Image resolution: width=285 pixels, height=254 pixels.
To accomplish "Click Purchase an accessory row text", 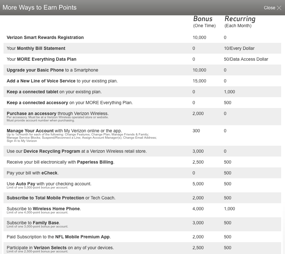I will tap(58, 113).
